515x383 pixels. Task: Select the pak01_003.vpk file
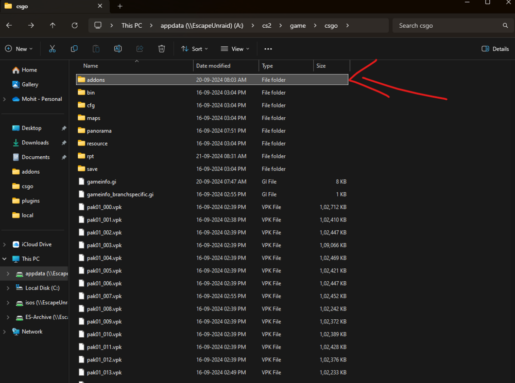(212, 245)
